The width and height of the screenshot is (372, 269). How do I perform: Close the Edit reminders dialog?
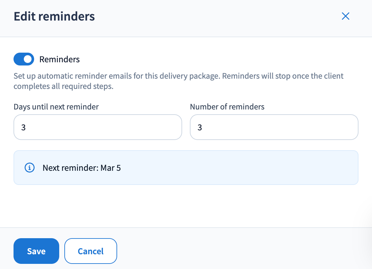pos(345,16)
